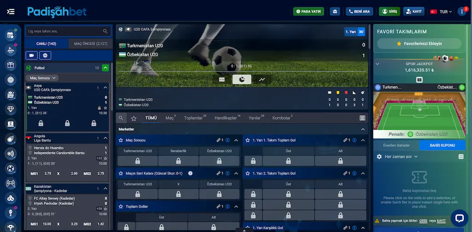
Task: Open the info icon next to Maçın Geri Kalanı
Action: point(190,174)
